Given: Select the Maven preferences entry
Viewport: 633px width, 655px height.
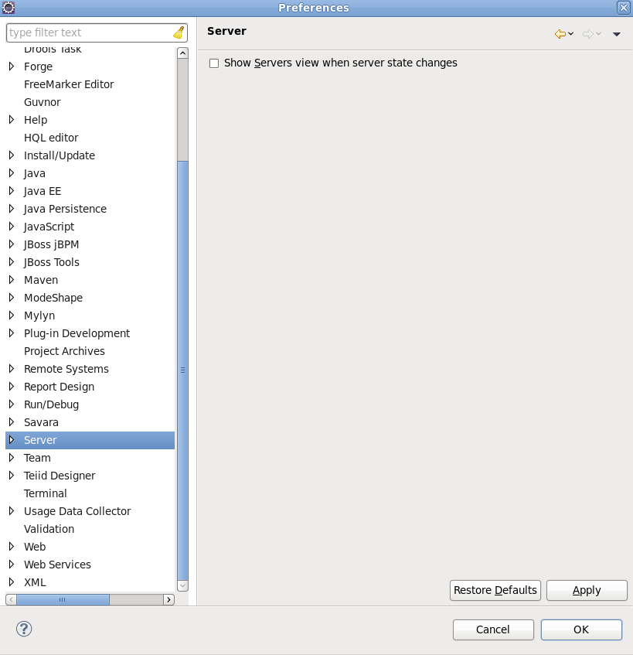Looking at the screenshot, I should (41, 280).
